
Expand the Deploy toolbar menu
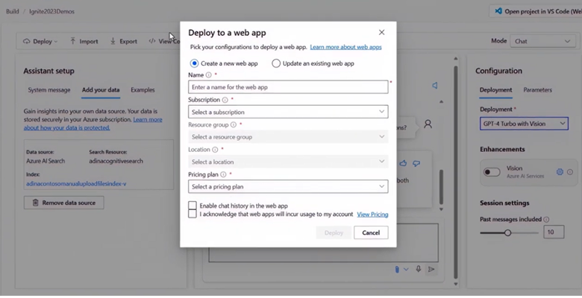click(x=40, y=41)
